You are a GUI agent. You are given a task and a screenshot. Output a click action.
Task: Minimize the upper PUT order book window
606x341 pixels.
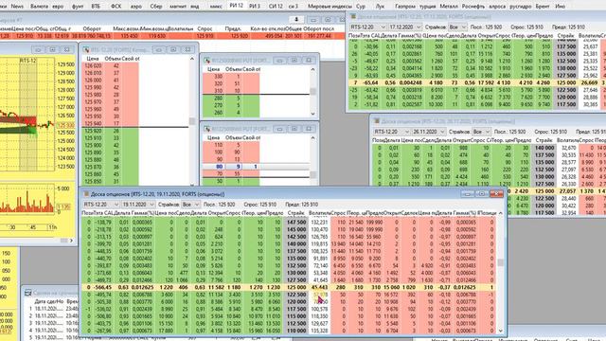pyautogui.click(x=279, y=61)
